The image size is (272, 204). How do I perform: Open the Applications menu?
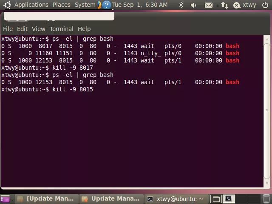tap(31, 5)
